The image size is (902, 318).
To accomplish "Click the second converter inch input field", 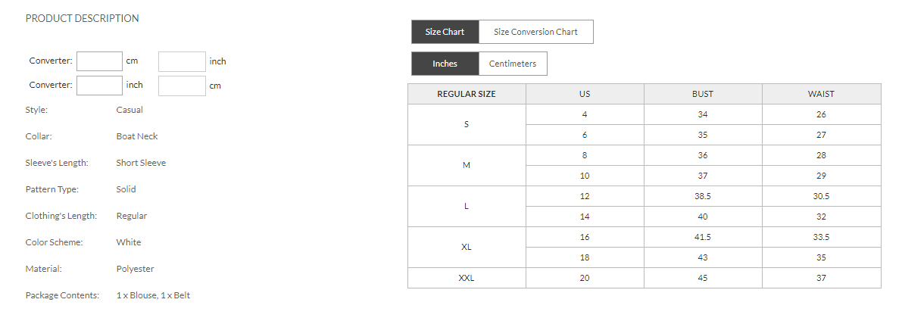I will [x=99, y=85].
